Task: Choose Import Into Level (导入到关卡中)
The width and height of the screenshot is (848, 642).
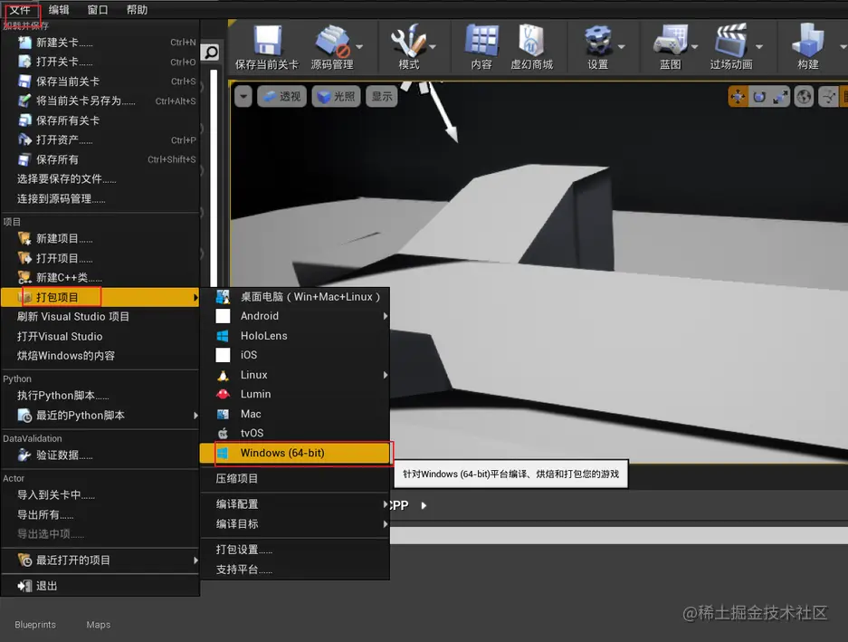Action: [x=100, y=494]
